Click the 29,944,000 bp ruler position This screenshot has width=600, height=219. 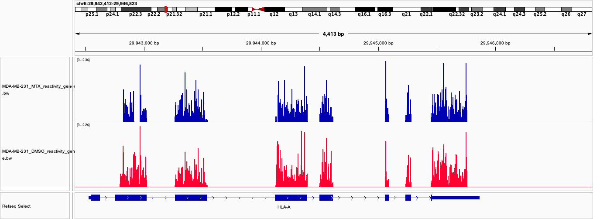(261, 43)
